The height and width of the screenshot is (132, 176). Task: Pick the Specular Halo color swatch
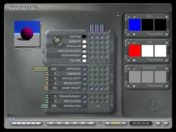84,51
